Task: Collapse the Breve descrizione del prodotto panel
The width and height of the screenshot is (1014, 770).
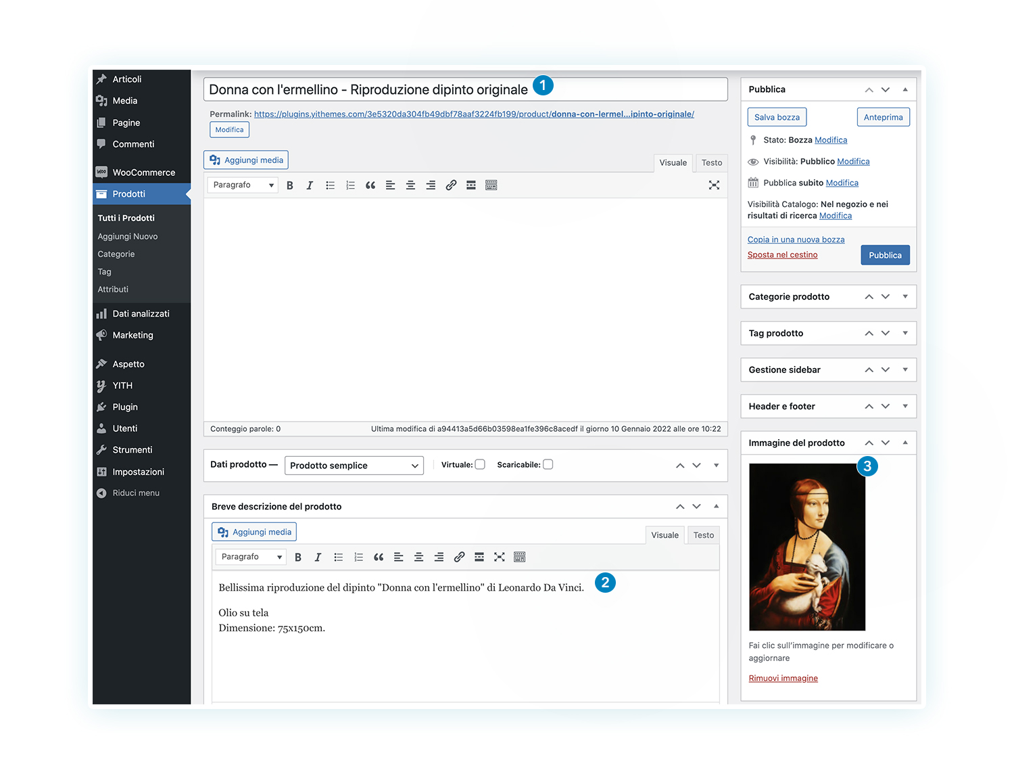Action: click(x=717, y=507)
